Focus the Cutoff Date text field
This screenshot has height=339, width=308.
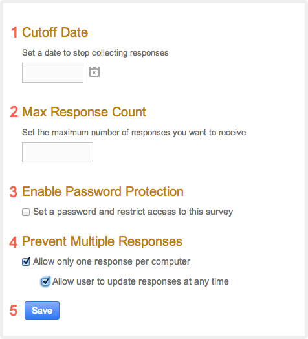click(x=52, y=72)
